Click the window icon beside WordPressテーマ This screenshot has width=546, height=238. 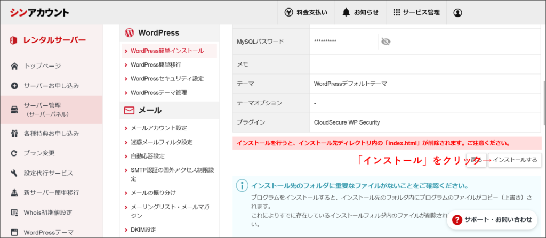click(14, 232)
